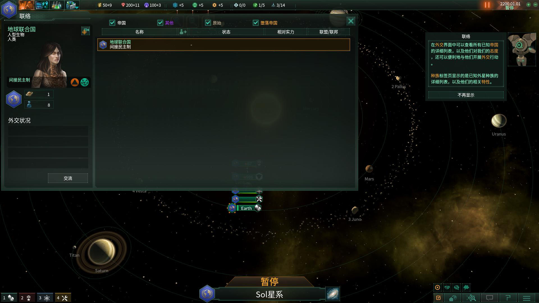The height and width of the screenshot is (303, 539).
Task: Click the 不再显示 dismiss tooltip button
Action: (x=466, y=95)
